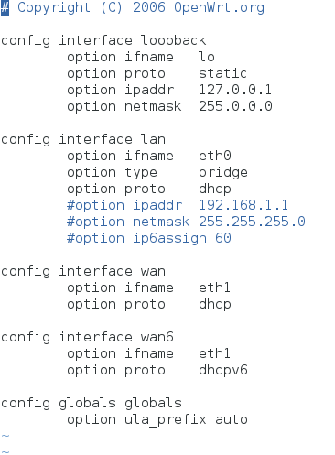The height and width of the screenshot is (455, 335).
Task: Click the lan ifname value eth0
Action: tap(215, 156)
